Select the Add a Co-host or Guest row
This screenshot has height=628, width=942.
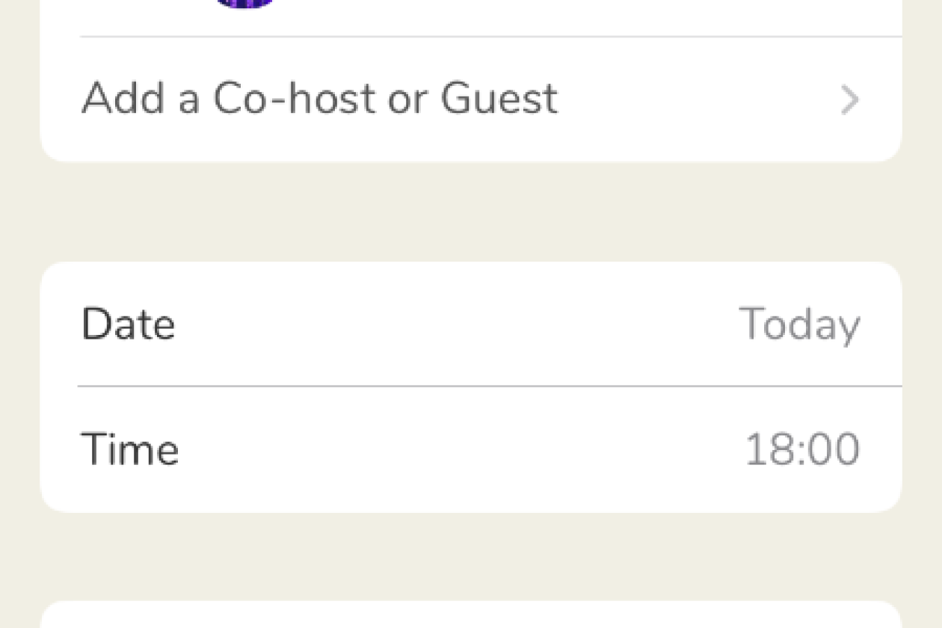(471, 99)
